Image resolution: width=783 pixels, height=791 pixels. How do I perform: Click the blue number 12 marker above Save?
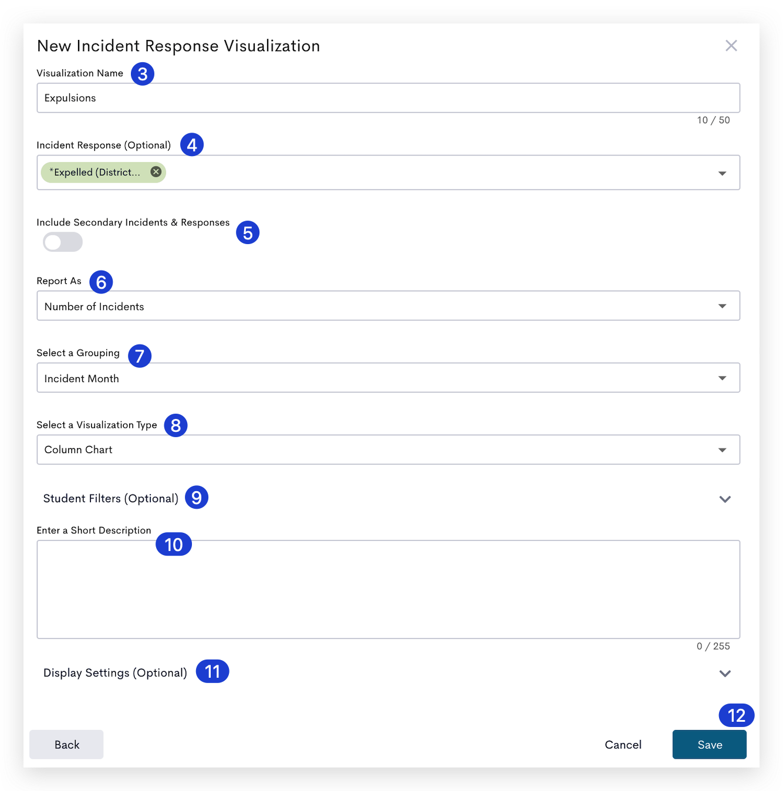[x=736, y=715]
